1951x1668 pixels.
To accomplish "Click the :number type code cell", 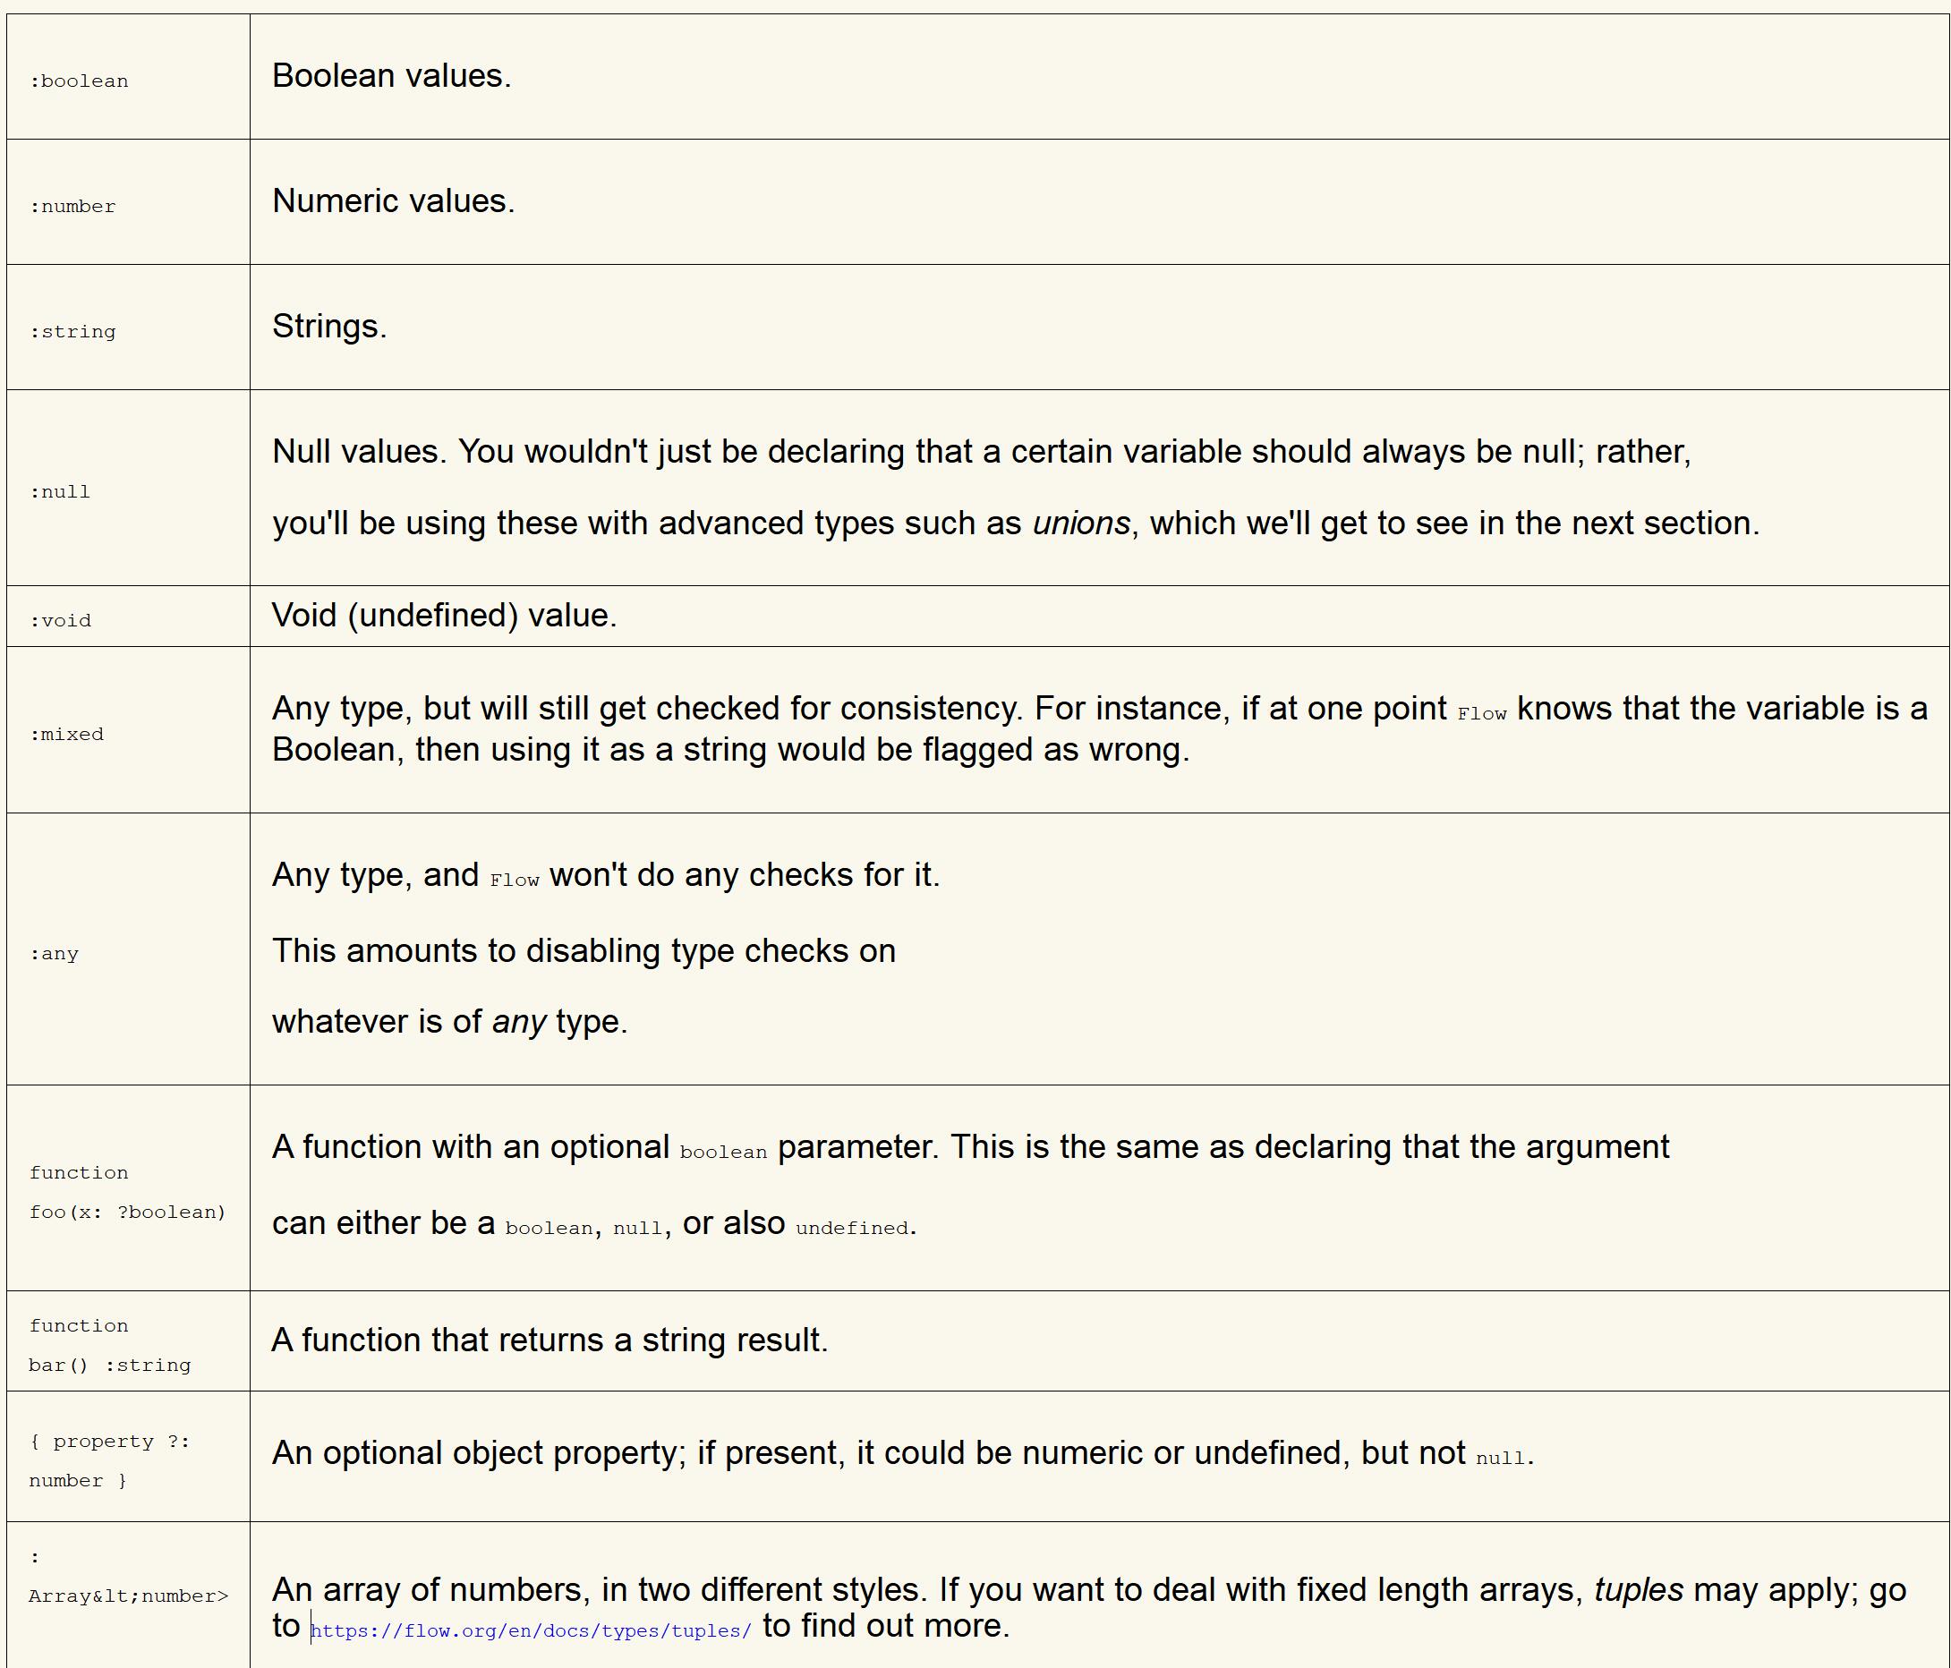I will click(x=72, y=206).
